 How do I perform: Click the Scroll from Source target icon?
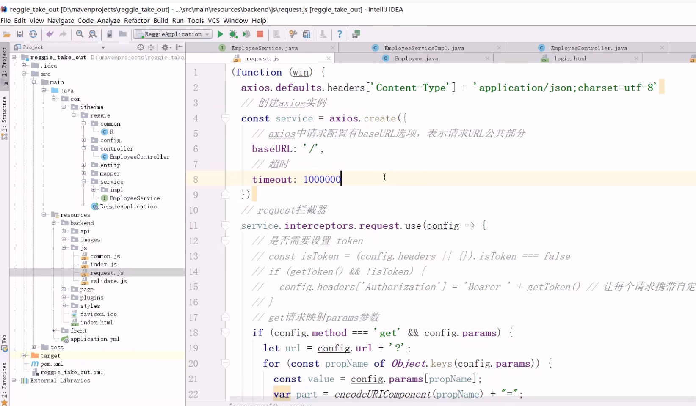[x=141, y=47]
